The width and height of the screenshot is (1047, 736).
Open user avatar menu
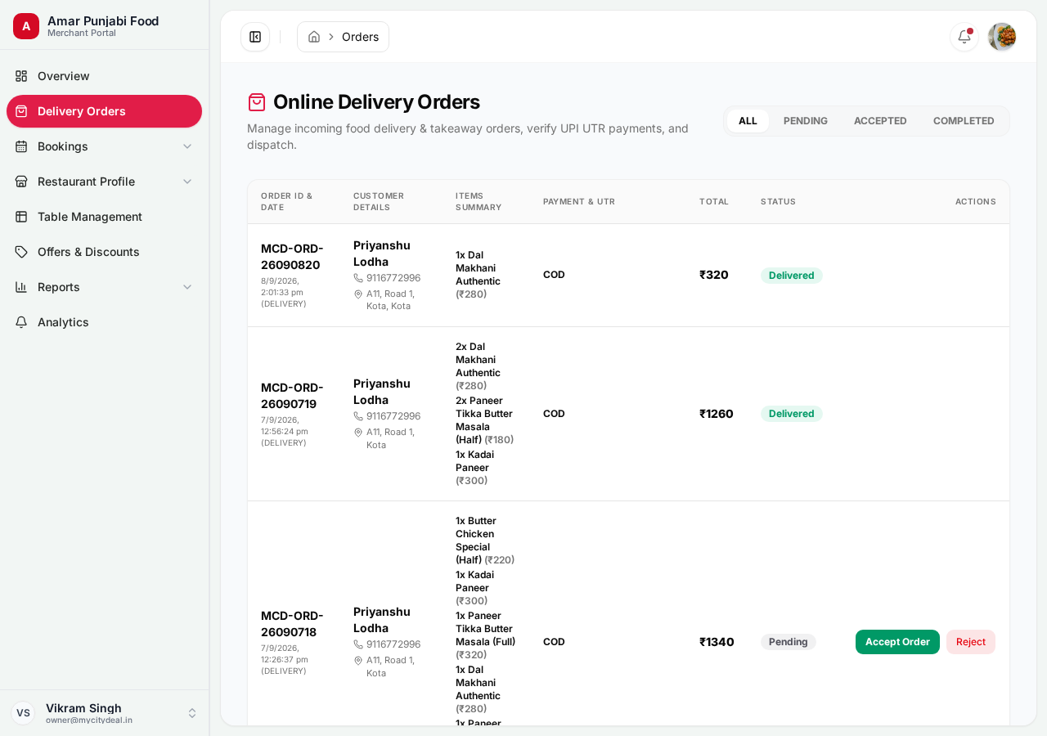point(1002,37)
